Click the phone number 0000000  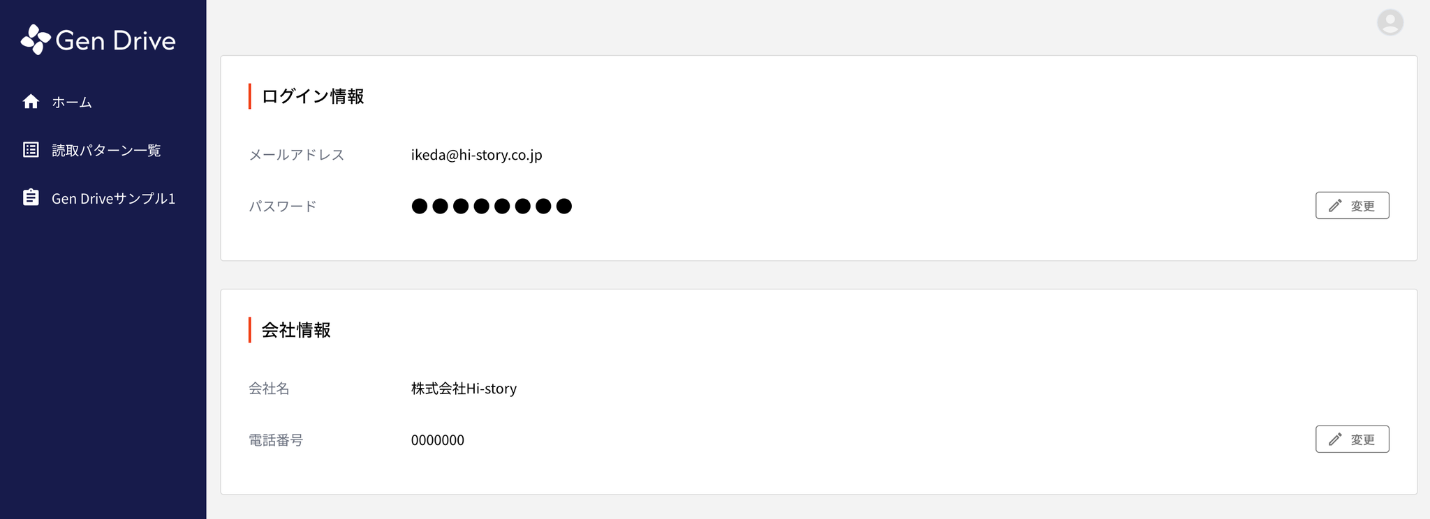tap(437, 440)
